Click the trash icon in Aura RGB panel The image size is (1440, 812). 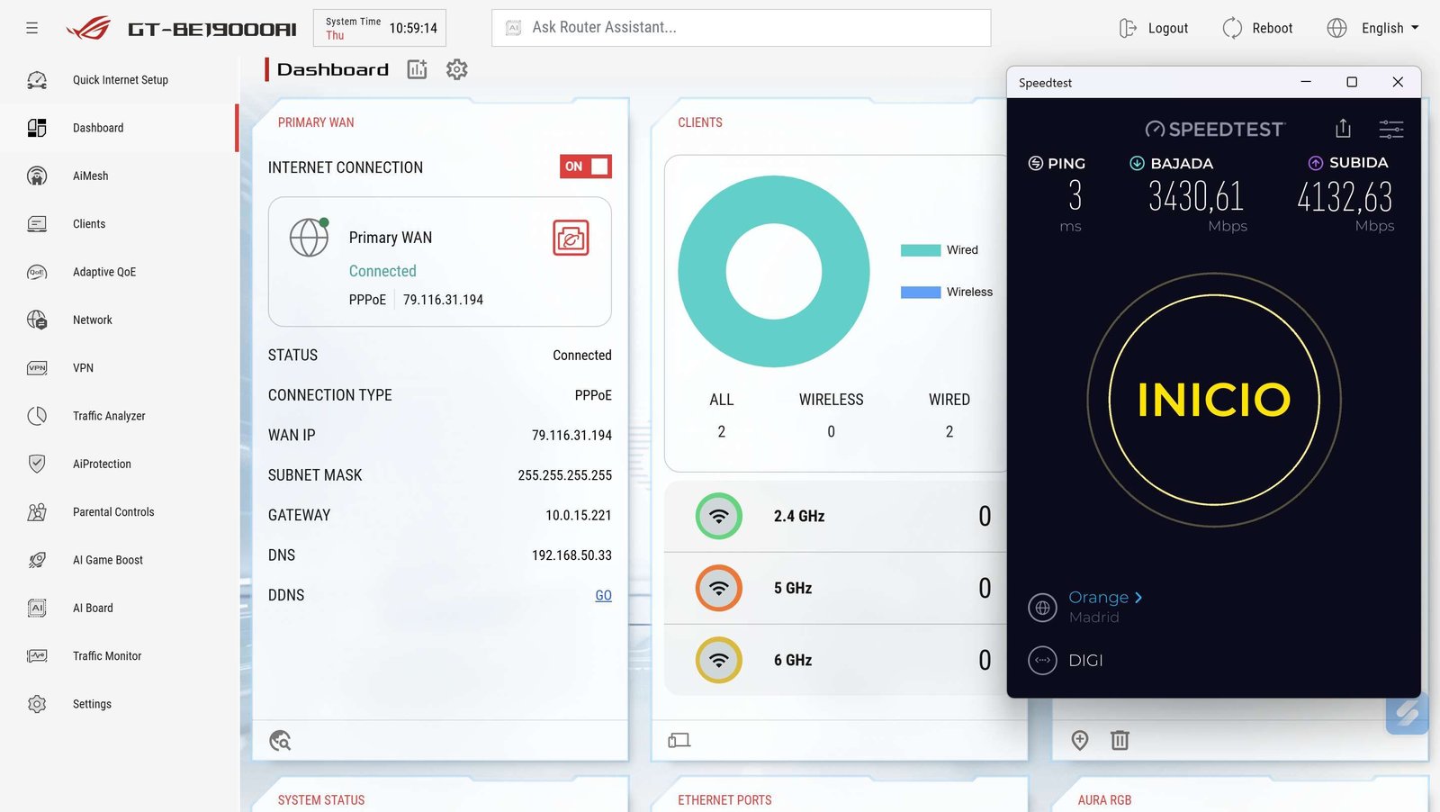1120,740
